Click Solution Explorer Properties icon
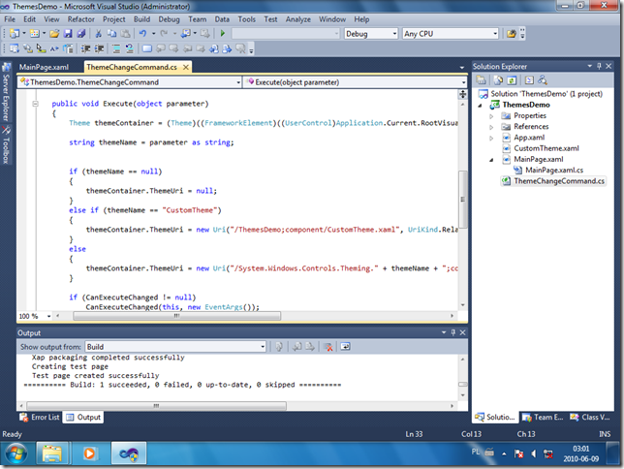This screenshot has width=624, height=469. (x=482, y=80)
